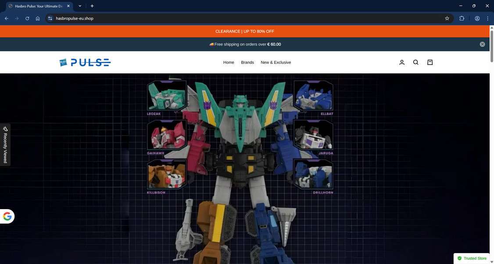Open the Recently Viewed side tab
Viewport: 494px width, 264px height.
[x=5, y=145]
